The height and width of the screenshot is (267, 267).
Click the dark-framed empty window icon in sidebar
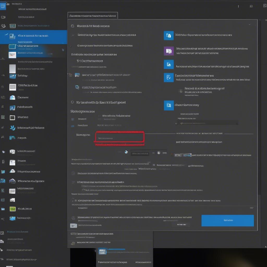click(x=12, y=118)
